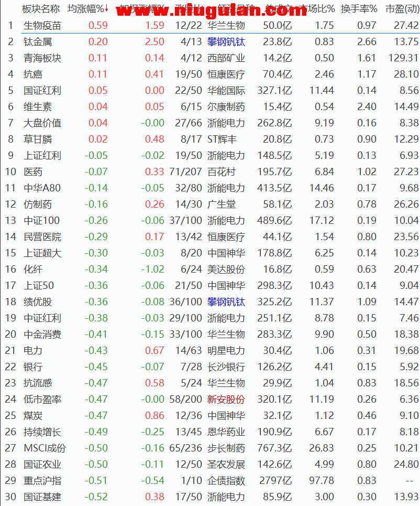Select the 上证红利 sector name
Viewport: 420px width, 506px height.
click(x=42, y=156)
